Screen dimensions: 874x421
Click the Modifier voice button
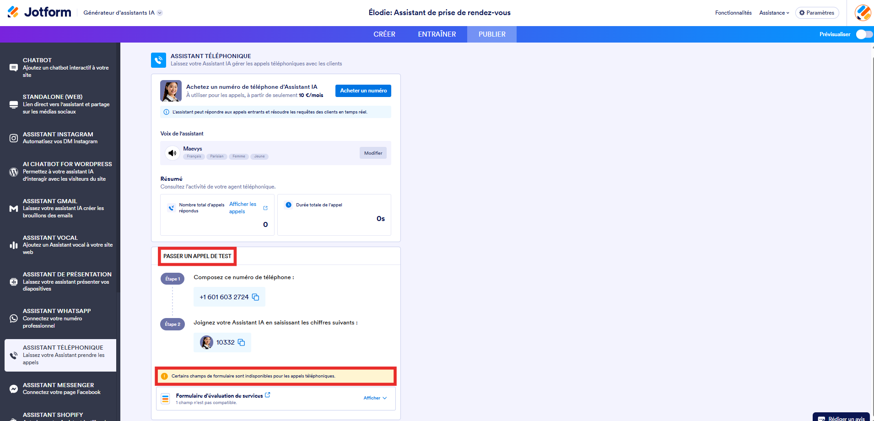click(373, 153)
